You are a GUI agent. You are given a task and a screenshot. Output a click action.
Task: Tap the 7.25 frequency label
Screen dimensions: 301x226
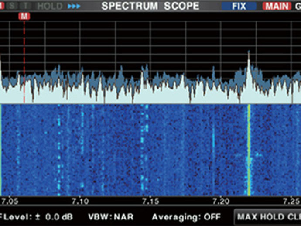291,201
